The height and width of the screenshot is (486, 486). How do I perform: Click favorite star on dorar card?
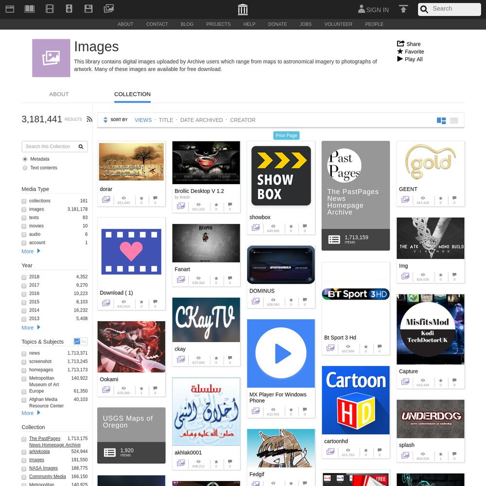pos(141,198)
